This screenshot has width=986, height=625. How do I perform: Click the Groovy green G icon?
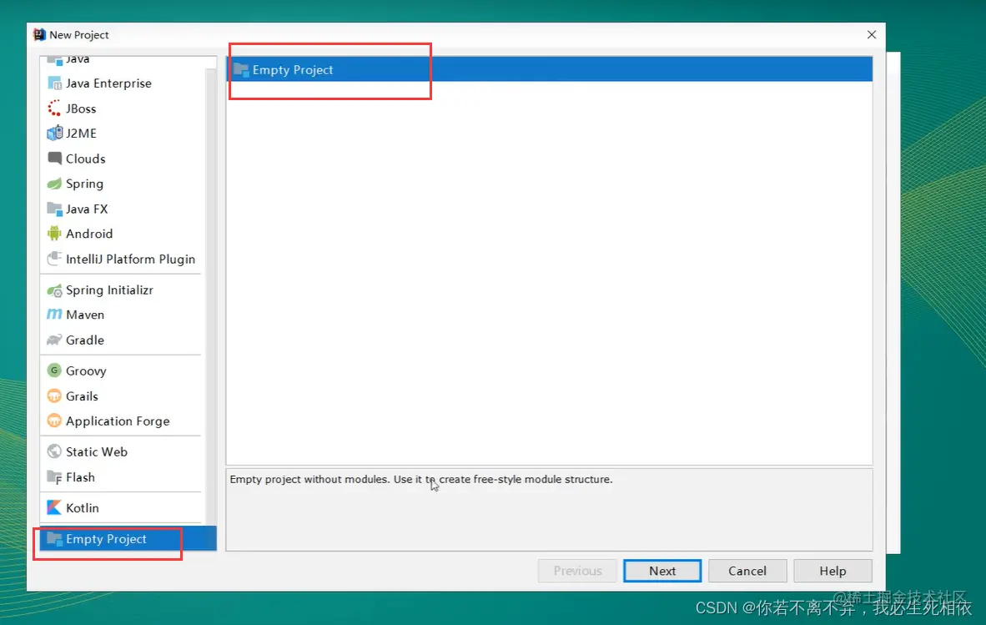[x=55, y=370]
